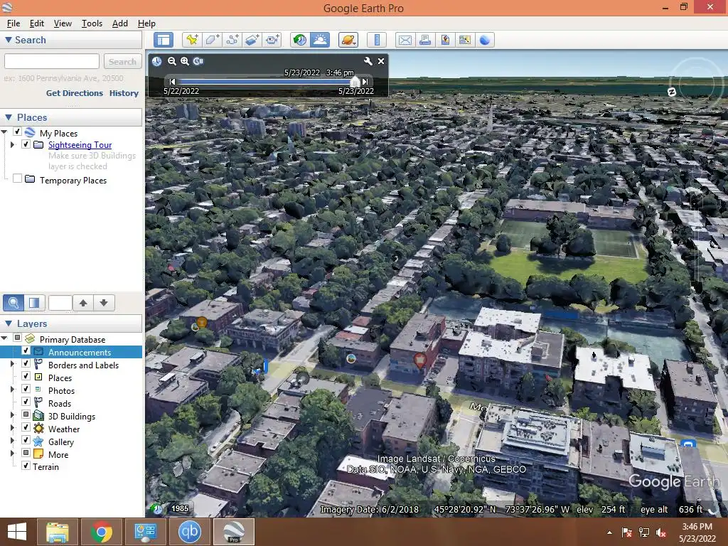728x546 pixels.
Task: Open the File menu
Action: coord(14,23)
